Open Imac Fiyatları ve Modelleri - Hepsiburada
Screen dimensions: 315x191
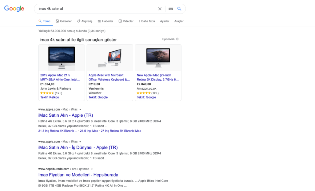coord(78,175)
